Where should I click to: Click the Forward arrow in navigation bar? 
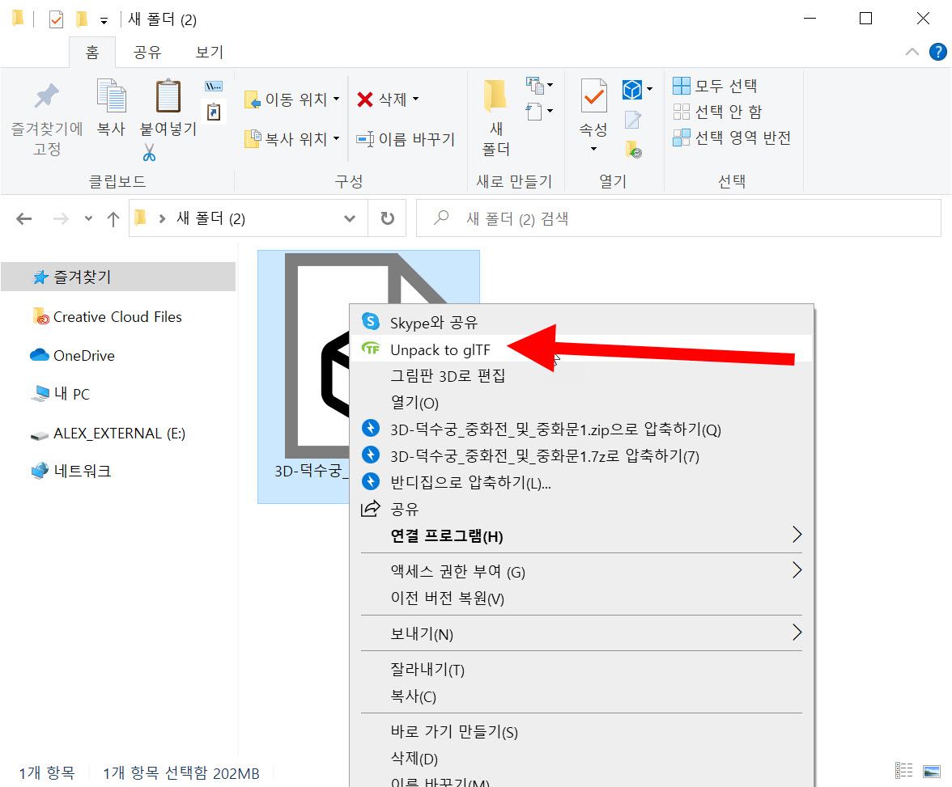[61, 218]
